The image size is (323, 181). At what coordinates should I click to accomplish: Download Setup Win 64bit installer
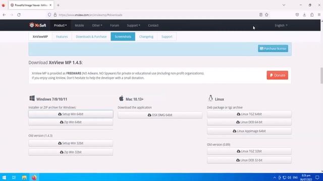coord(71,114)
